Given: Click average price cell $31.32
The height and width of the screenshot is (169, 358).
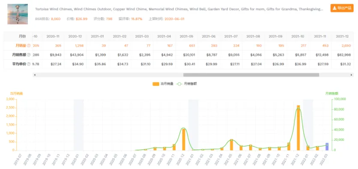Looking at the screenshot, I should click(346, 64).
